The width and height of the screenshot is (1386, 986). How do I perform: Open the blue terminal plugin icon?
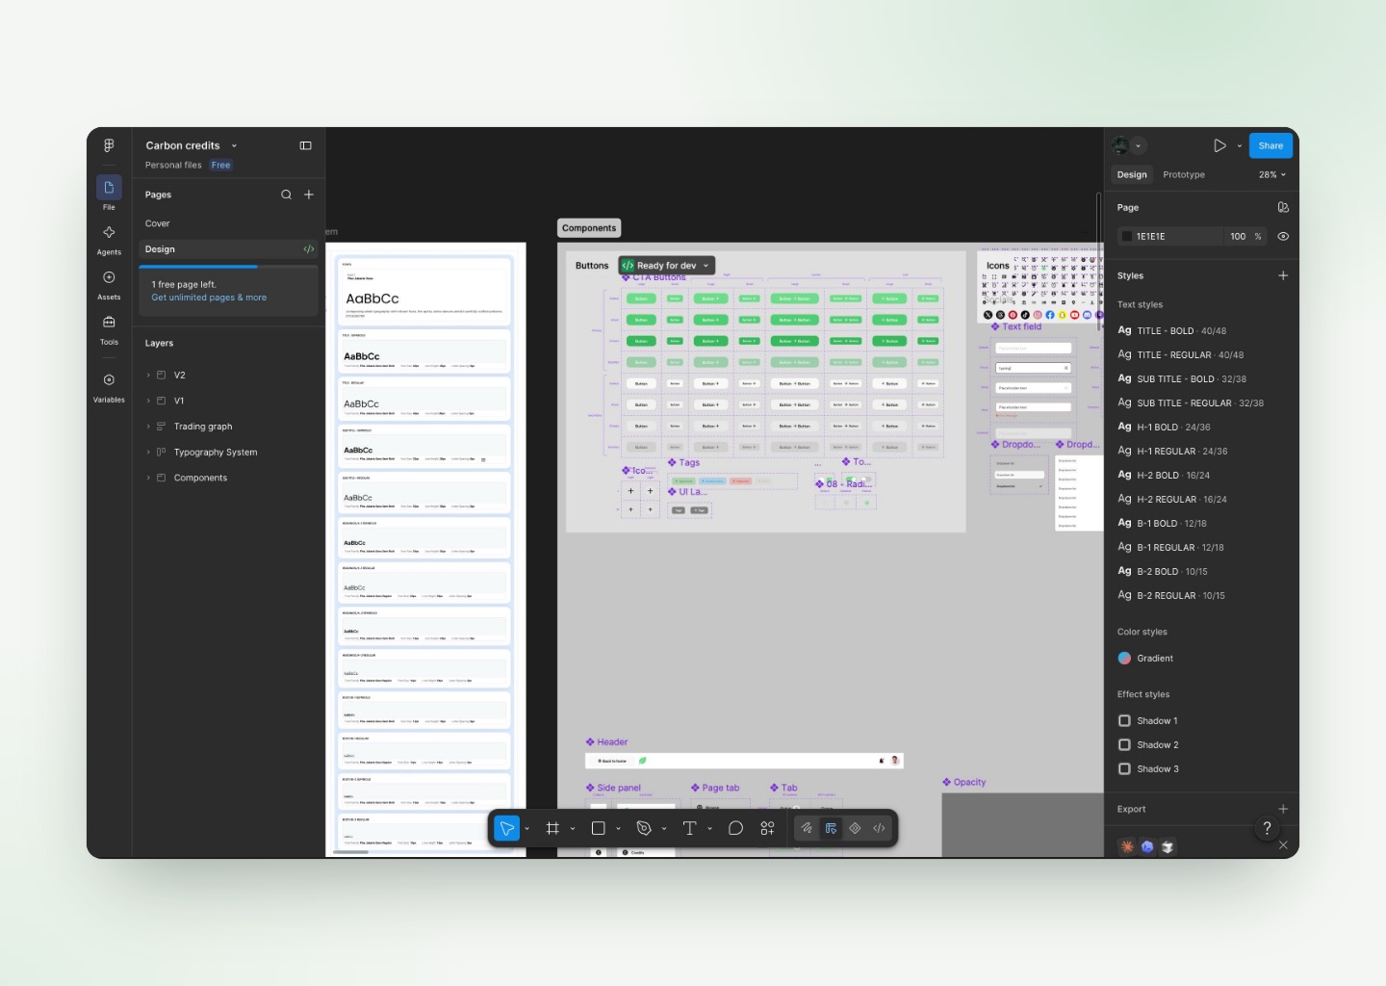tap(1147, 846)
